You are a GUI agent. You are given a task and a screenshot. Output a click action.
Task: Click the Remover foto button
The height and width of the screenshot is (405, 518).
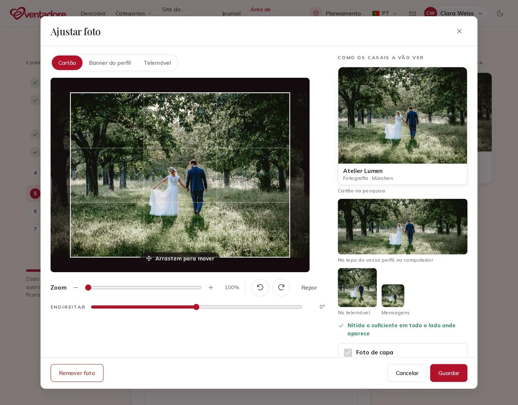tap(77, 373)
